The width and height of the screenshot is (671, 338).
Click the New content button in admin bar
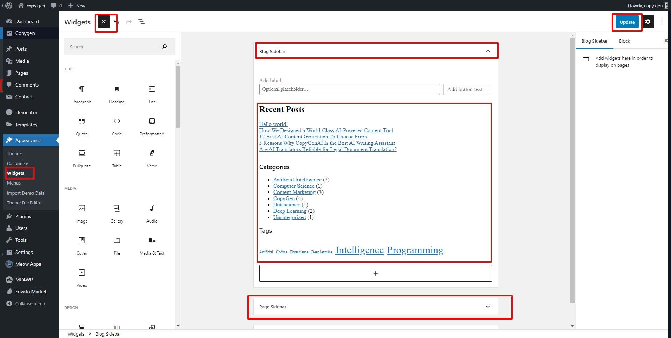(77, 6)
